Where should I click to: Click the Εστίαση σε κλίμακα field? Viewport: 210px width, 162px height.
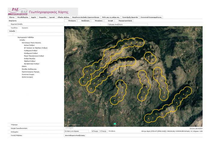pos(77,131)
